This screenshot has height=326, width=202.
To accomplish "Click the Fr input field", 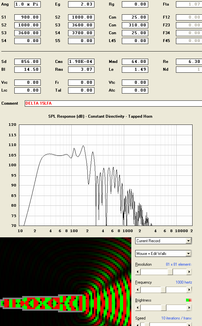I will pyautogui.click(x=81, y=82).
